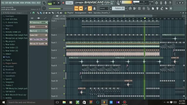Open the OPTIONS menu
187x105 pixels.
point(27,3)
